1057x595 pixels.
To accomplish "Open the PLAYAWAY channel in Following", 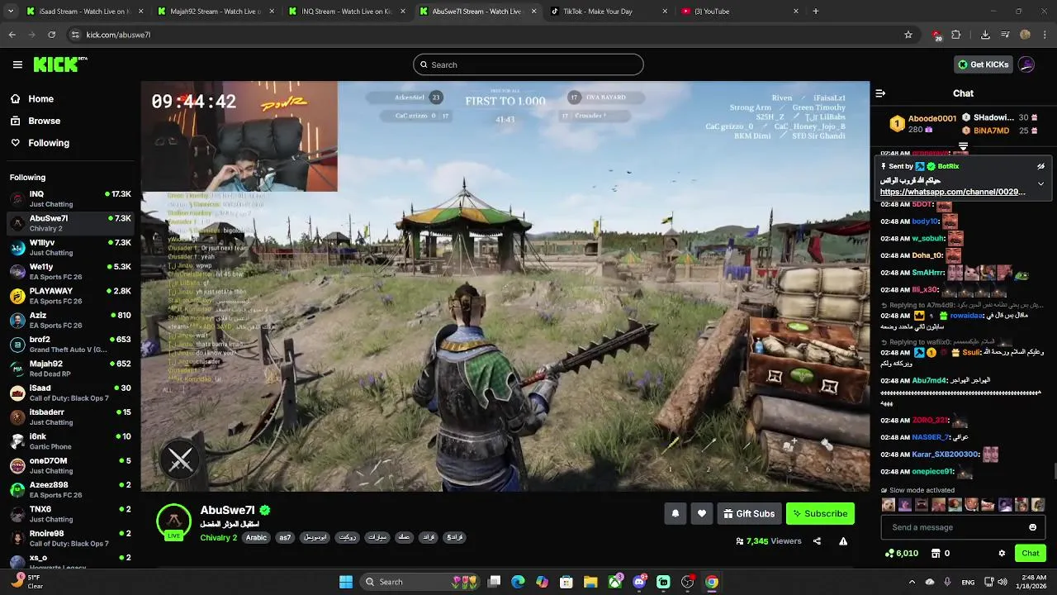I will tap(70, 296).
